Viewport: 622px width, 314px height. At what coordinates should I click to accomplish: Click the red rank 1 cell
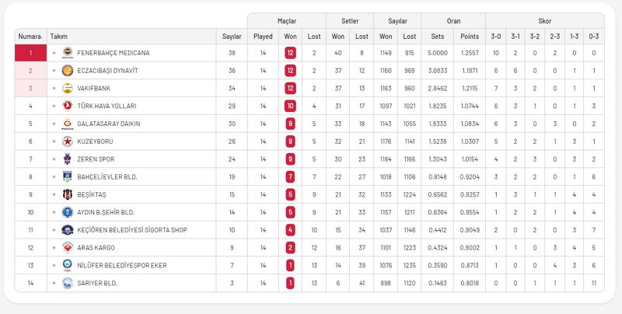(30, 53)
